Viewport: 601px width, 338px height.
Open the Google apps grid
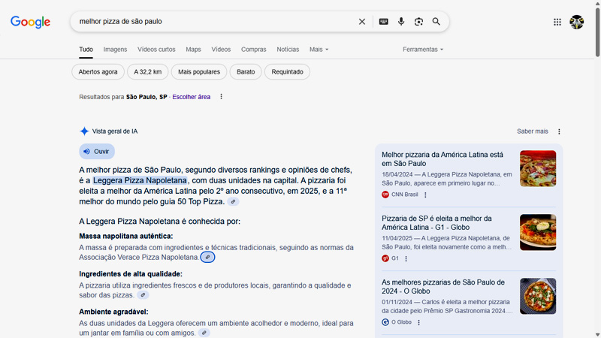(557, 22)
